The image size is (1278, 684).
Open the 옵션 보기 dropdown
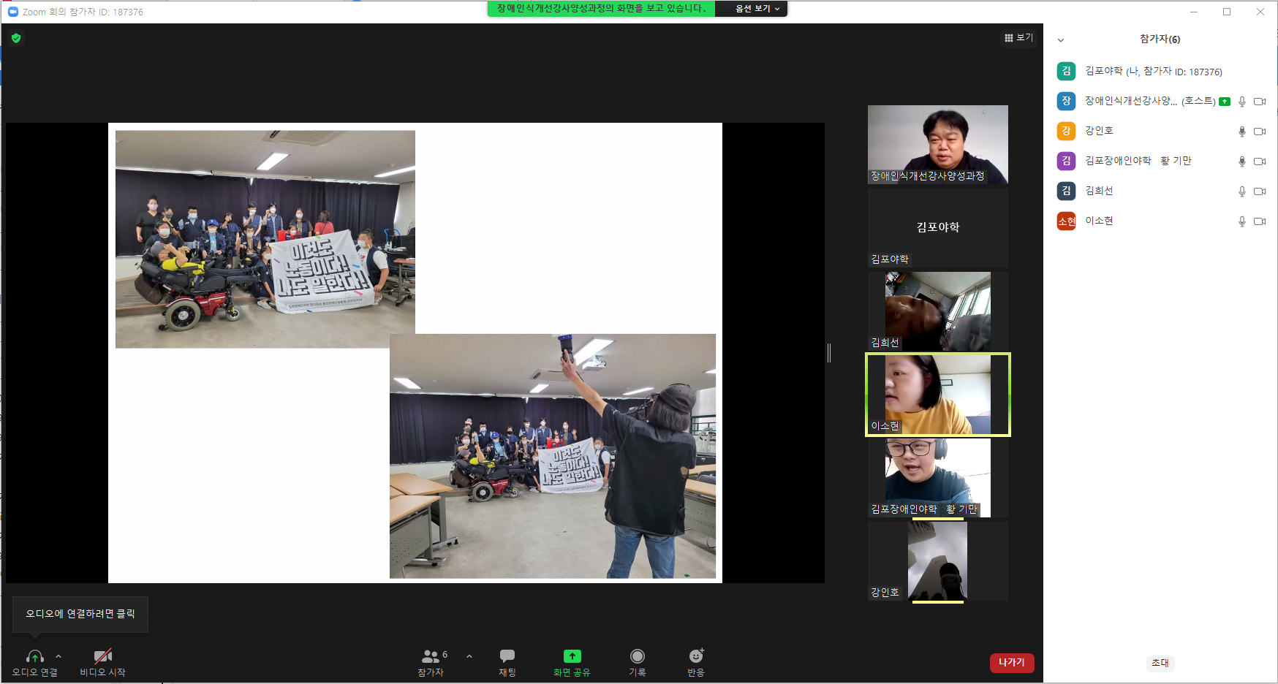(x=757, y=9)
